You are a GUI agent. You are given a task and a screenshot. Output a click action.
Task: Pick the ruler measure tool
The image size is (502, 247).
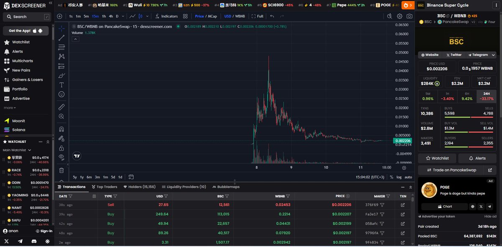pos(61,107)
